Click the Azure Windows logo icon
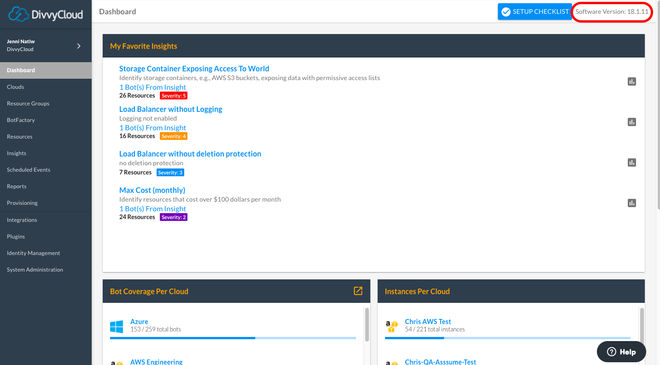Screen dimensions: 660x365 pos(117,327)
